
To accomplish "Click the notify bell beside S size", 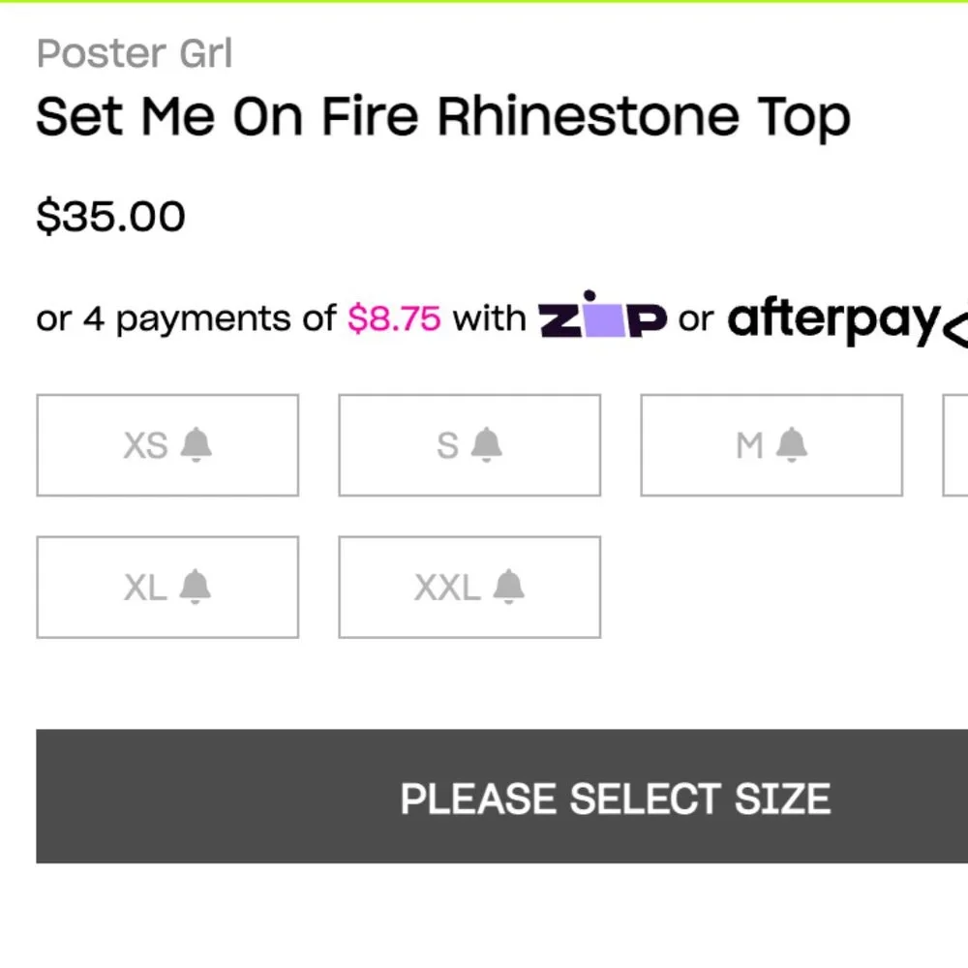I will pos(487,445).
